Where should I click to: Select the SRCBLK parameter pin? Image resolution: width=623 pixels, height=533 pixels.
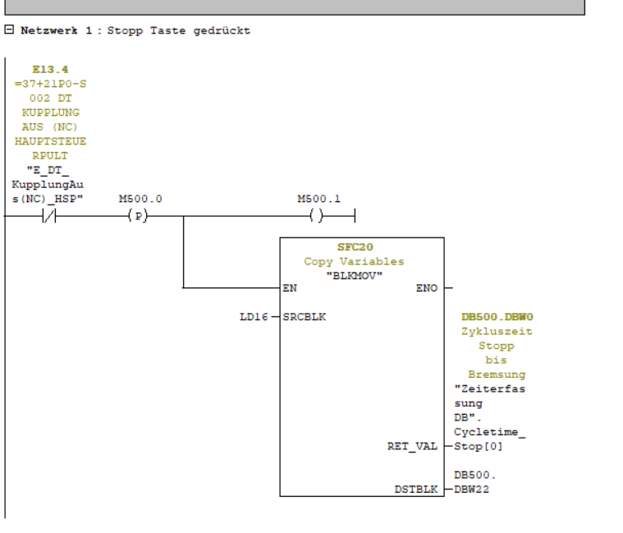(305, 316)
